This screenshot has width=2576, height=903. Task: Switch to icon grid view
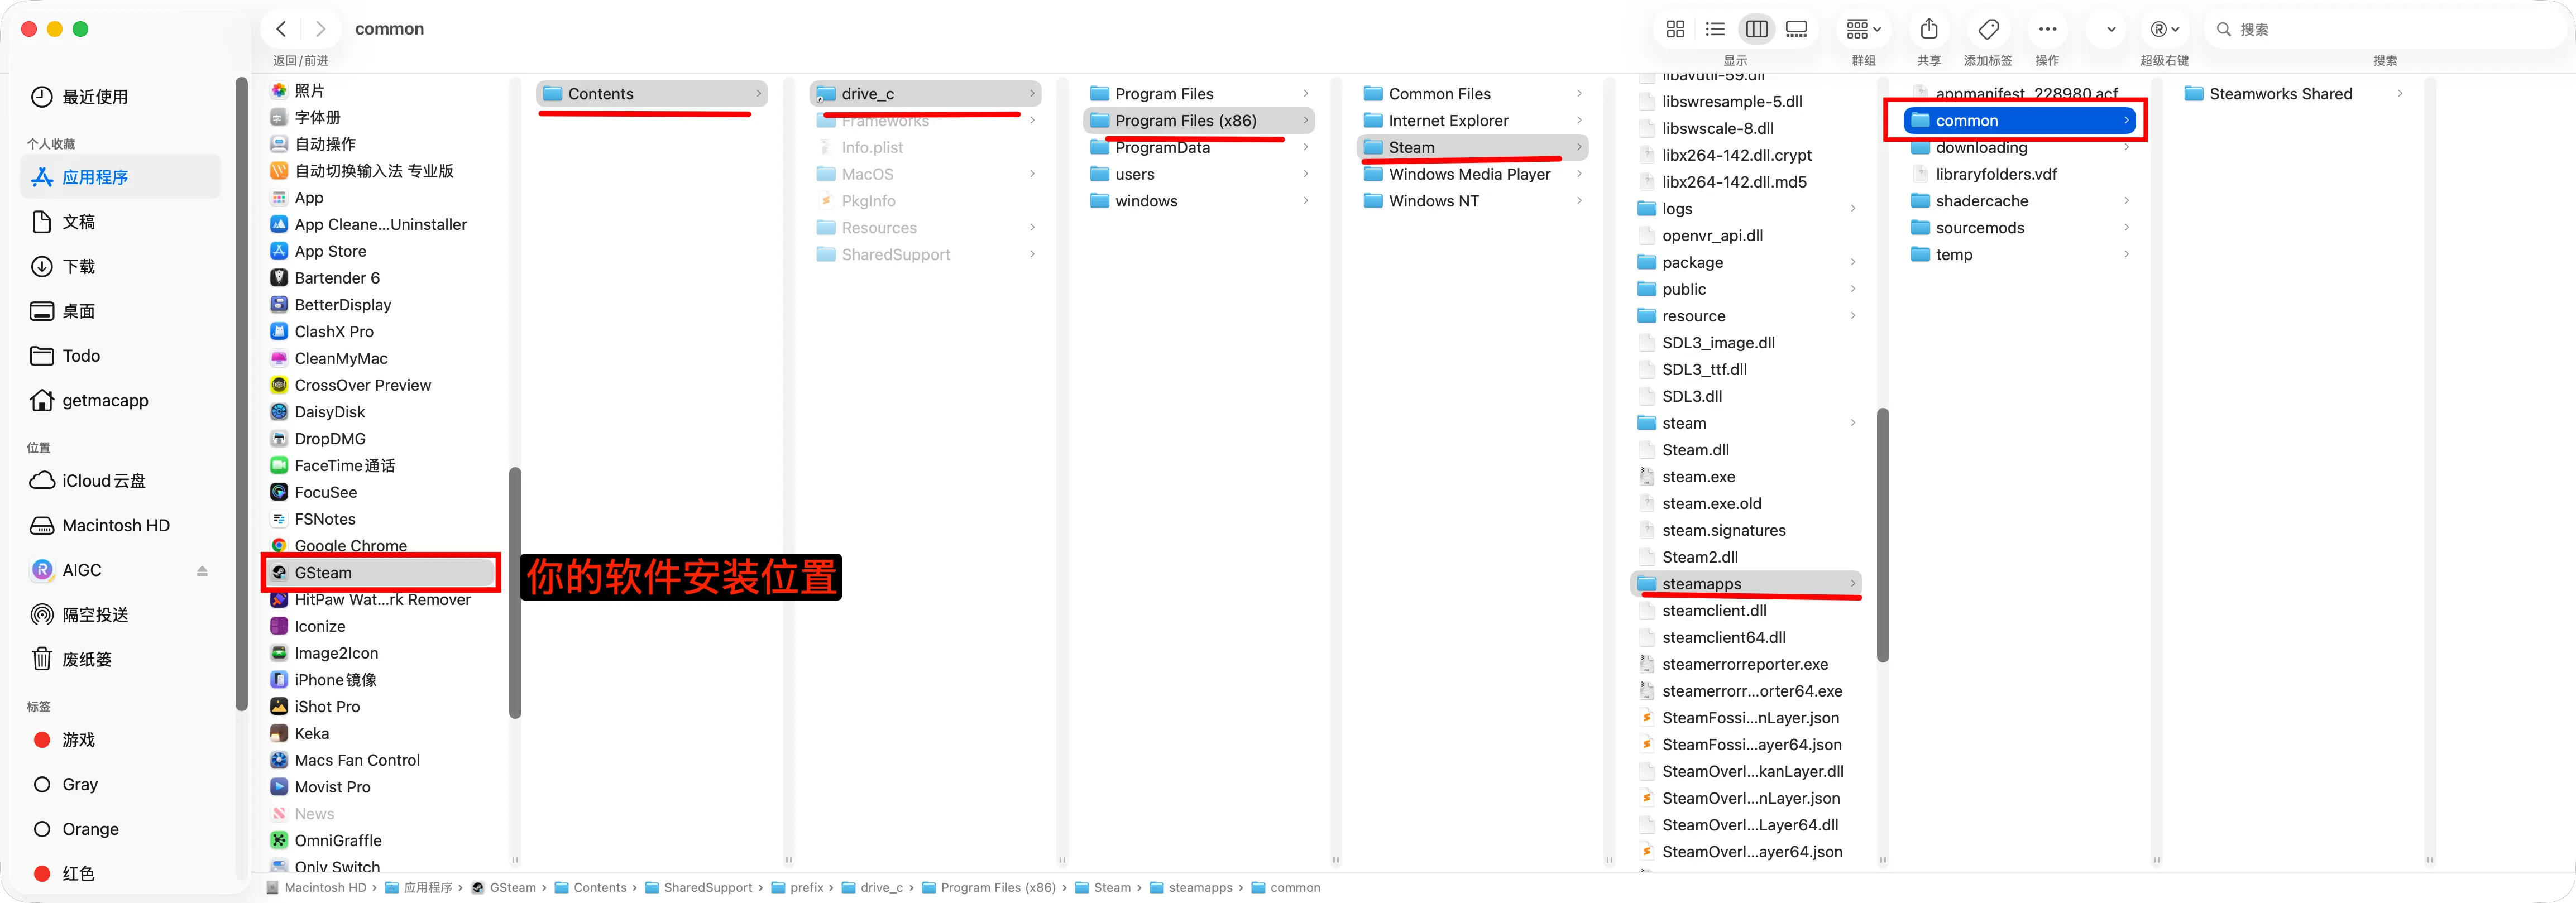(x=1676, y=29)
